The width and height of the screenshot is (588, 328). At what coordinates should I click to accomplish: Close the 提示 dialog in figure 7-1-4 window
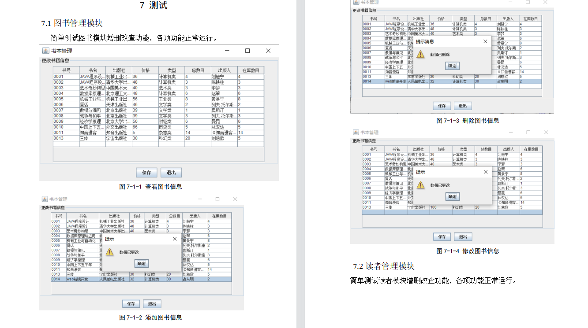click(x=485, y=172)
